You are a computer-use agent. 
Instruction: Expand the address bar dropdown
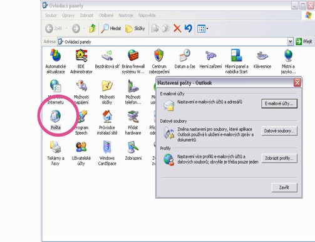290,41
